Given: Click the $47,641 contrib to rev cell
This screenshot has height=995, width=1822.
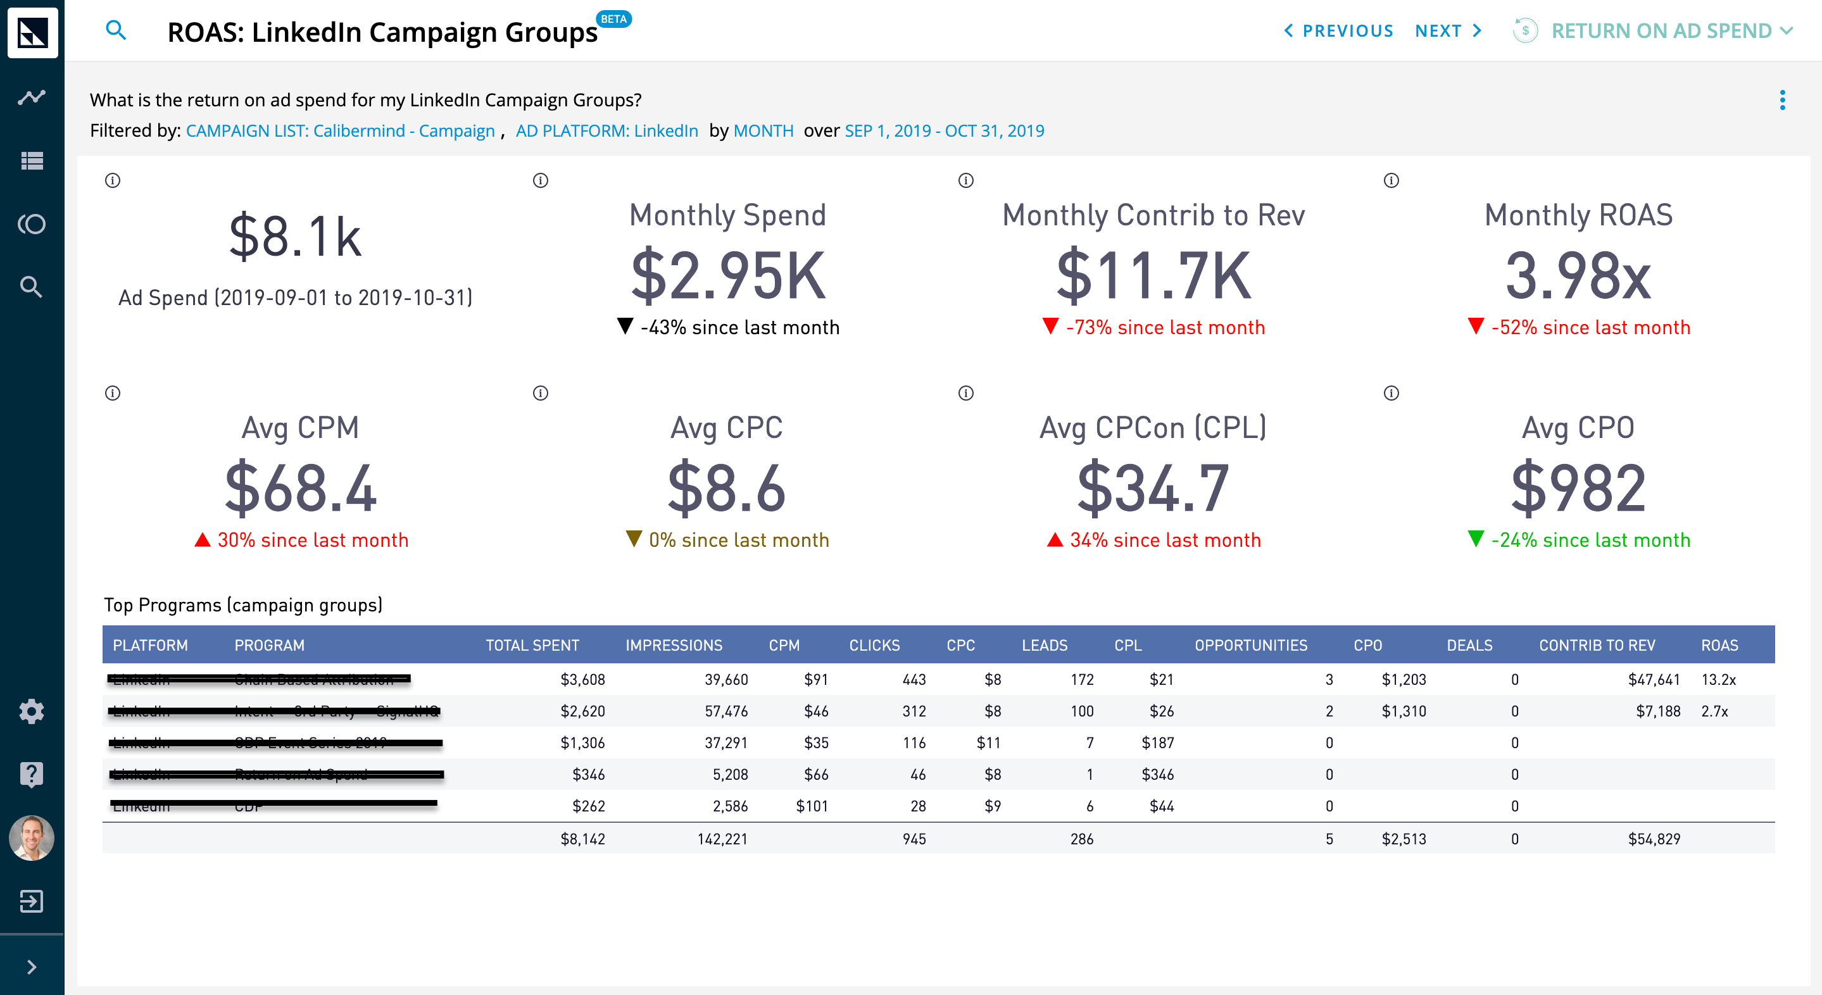Looking at the screenshot, I should point(1654,680).
